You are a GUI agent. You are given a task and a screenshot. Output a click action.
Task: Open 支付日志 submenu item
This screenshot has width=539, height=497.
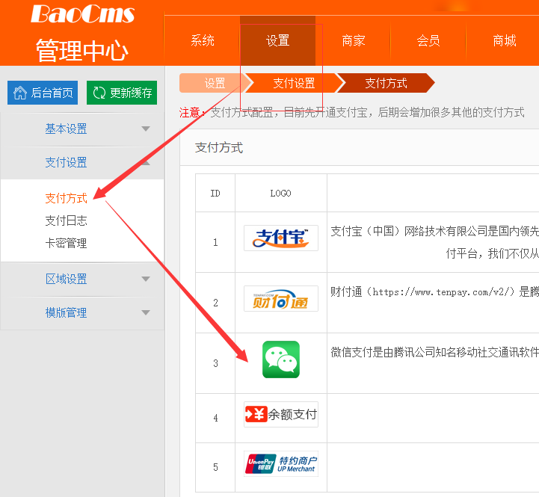point(66,220)
